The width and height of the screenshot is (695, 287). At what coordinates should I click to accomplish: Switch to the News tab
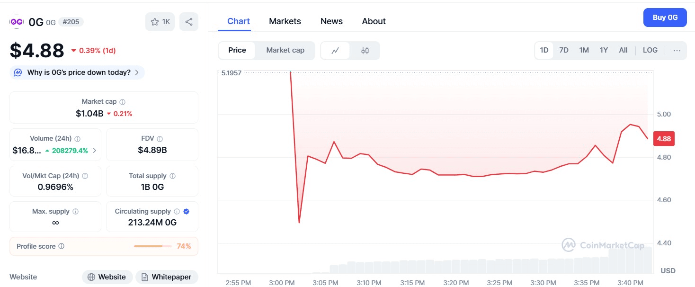coord(331,21)
